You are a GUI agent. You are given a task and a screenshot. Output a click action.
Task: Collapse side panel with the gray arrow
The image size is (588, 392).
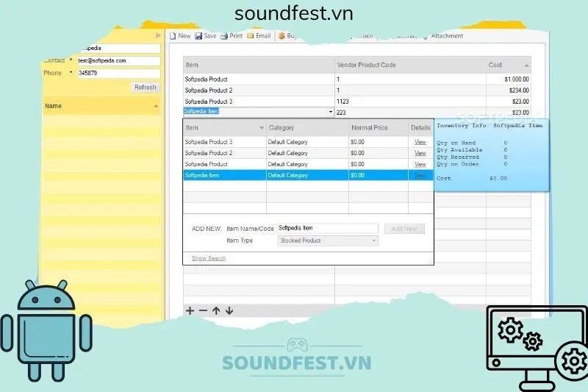point(158,35)
